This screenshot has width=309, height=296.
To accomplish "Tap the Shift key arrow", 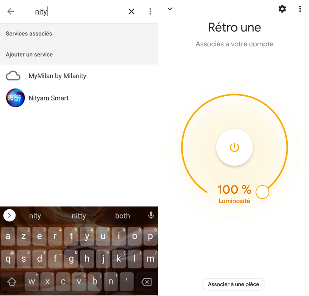I will [x=12, y=282].
